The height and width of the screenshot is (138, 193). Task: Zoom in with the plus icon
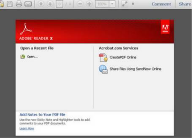point(89,4)
